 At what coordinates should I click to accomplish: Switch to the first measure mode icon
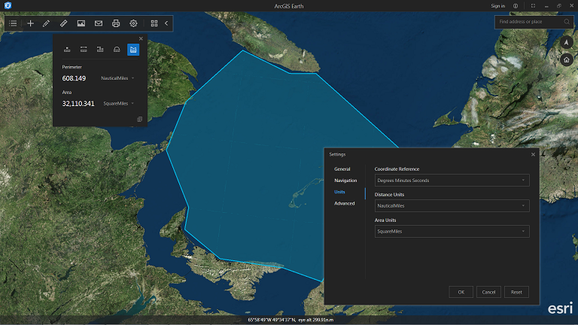(x=67, y=50)
